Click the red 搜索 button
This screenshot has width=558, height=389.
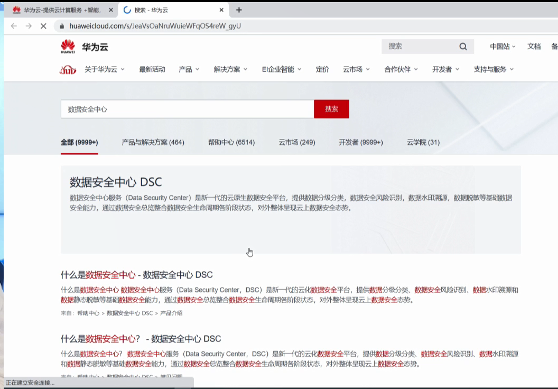coord(331,109)
